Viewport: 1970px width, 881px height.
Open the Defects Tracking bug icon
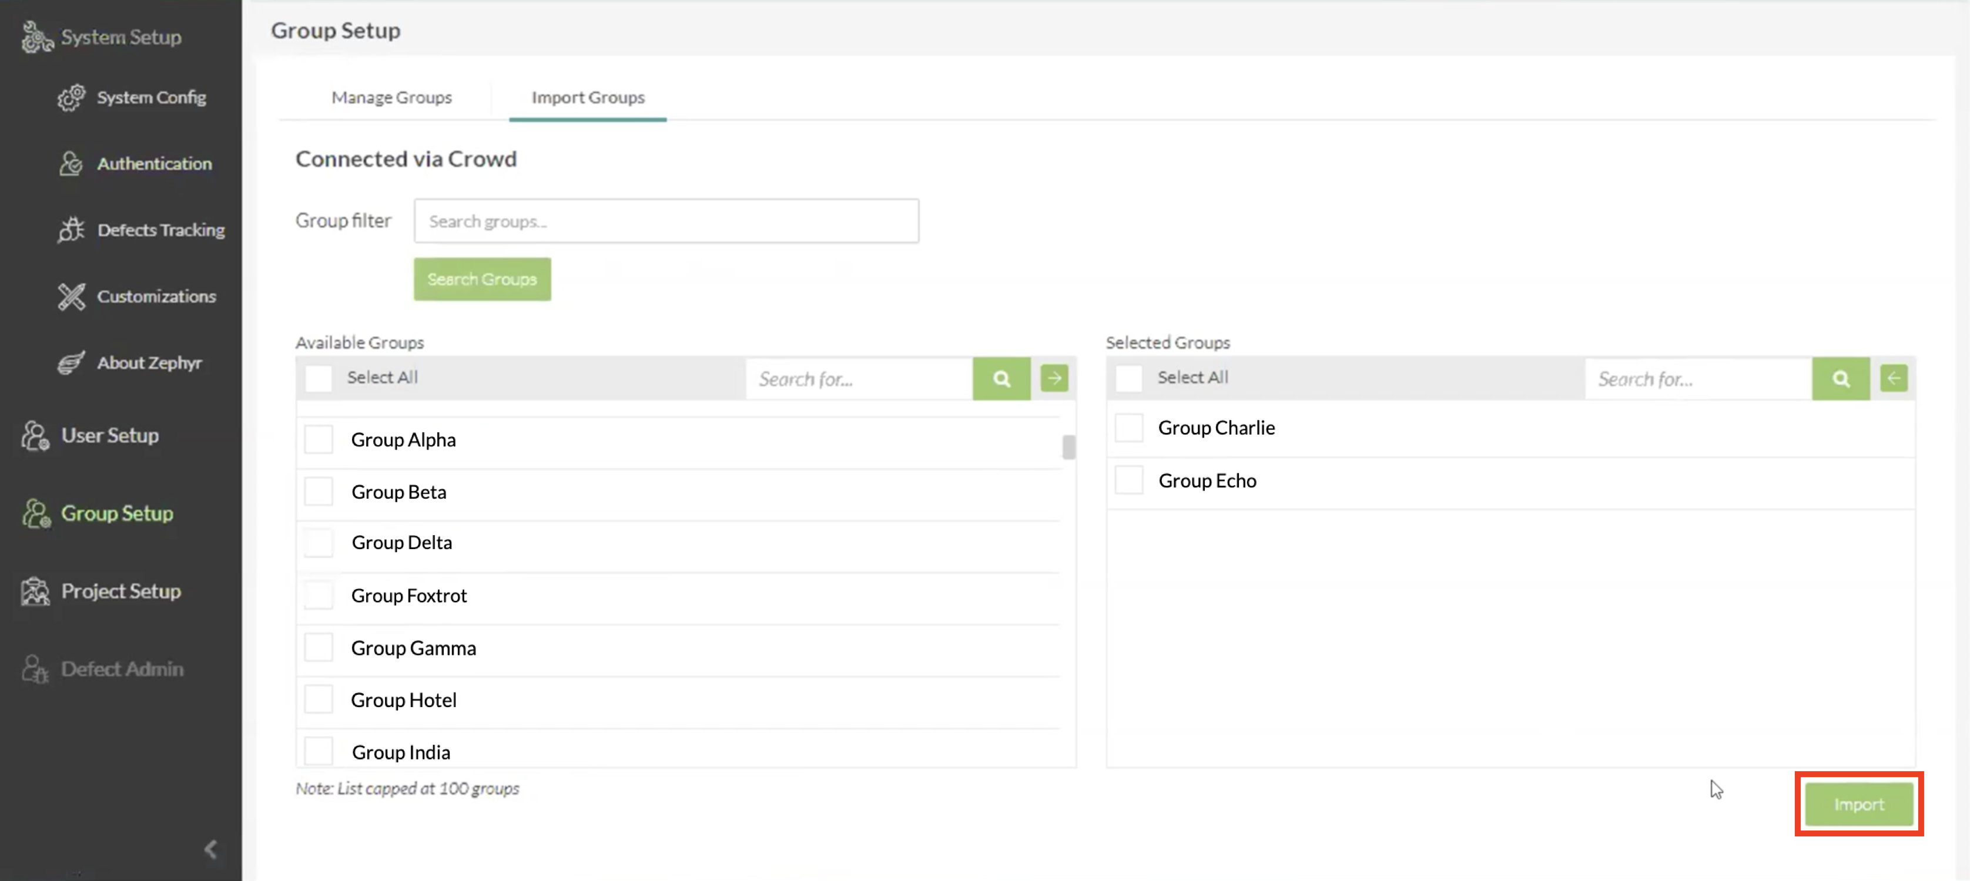tap(71, 230)
